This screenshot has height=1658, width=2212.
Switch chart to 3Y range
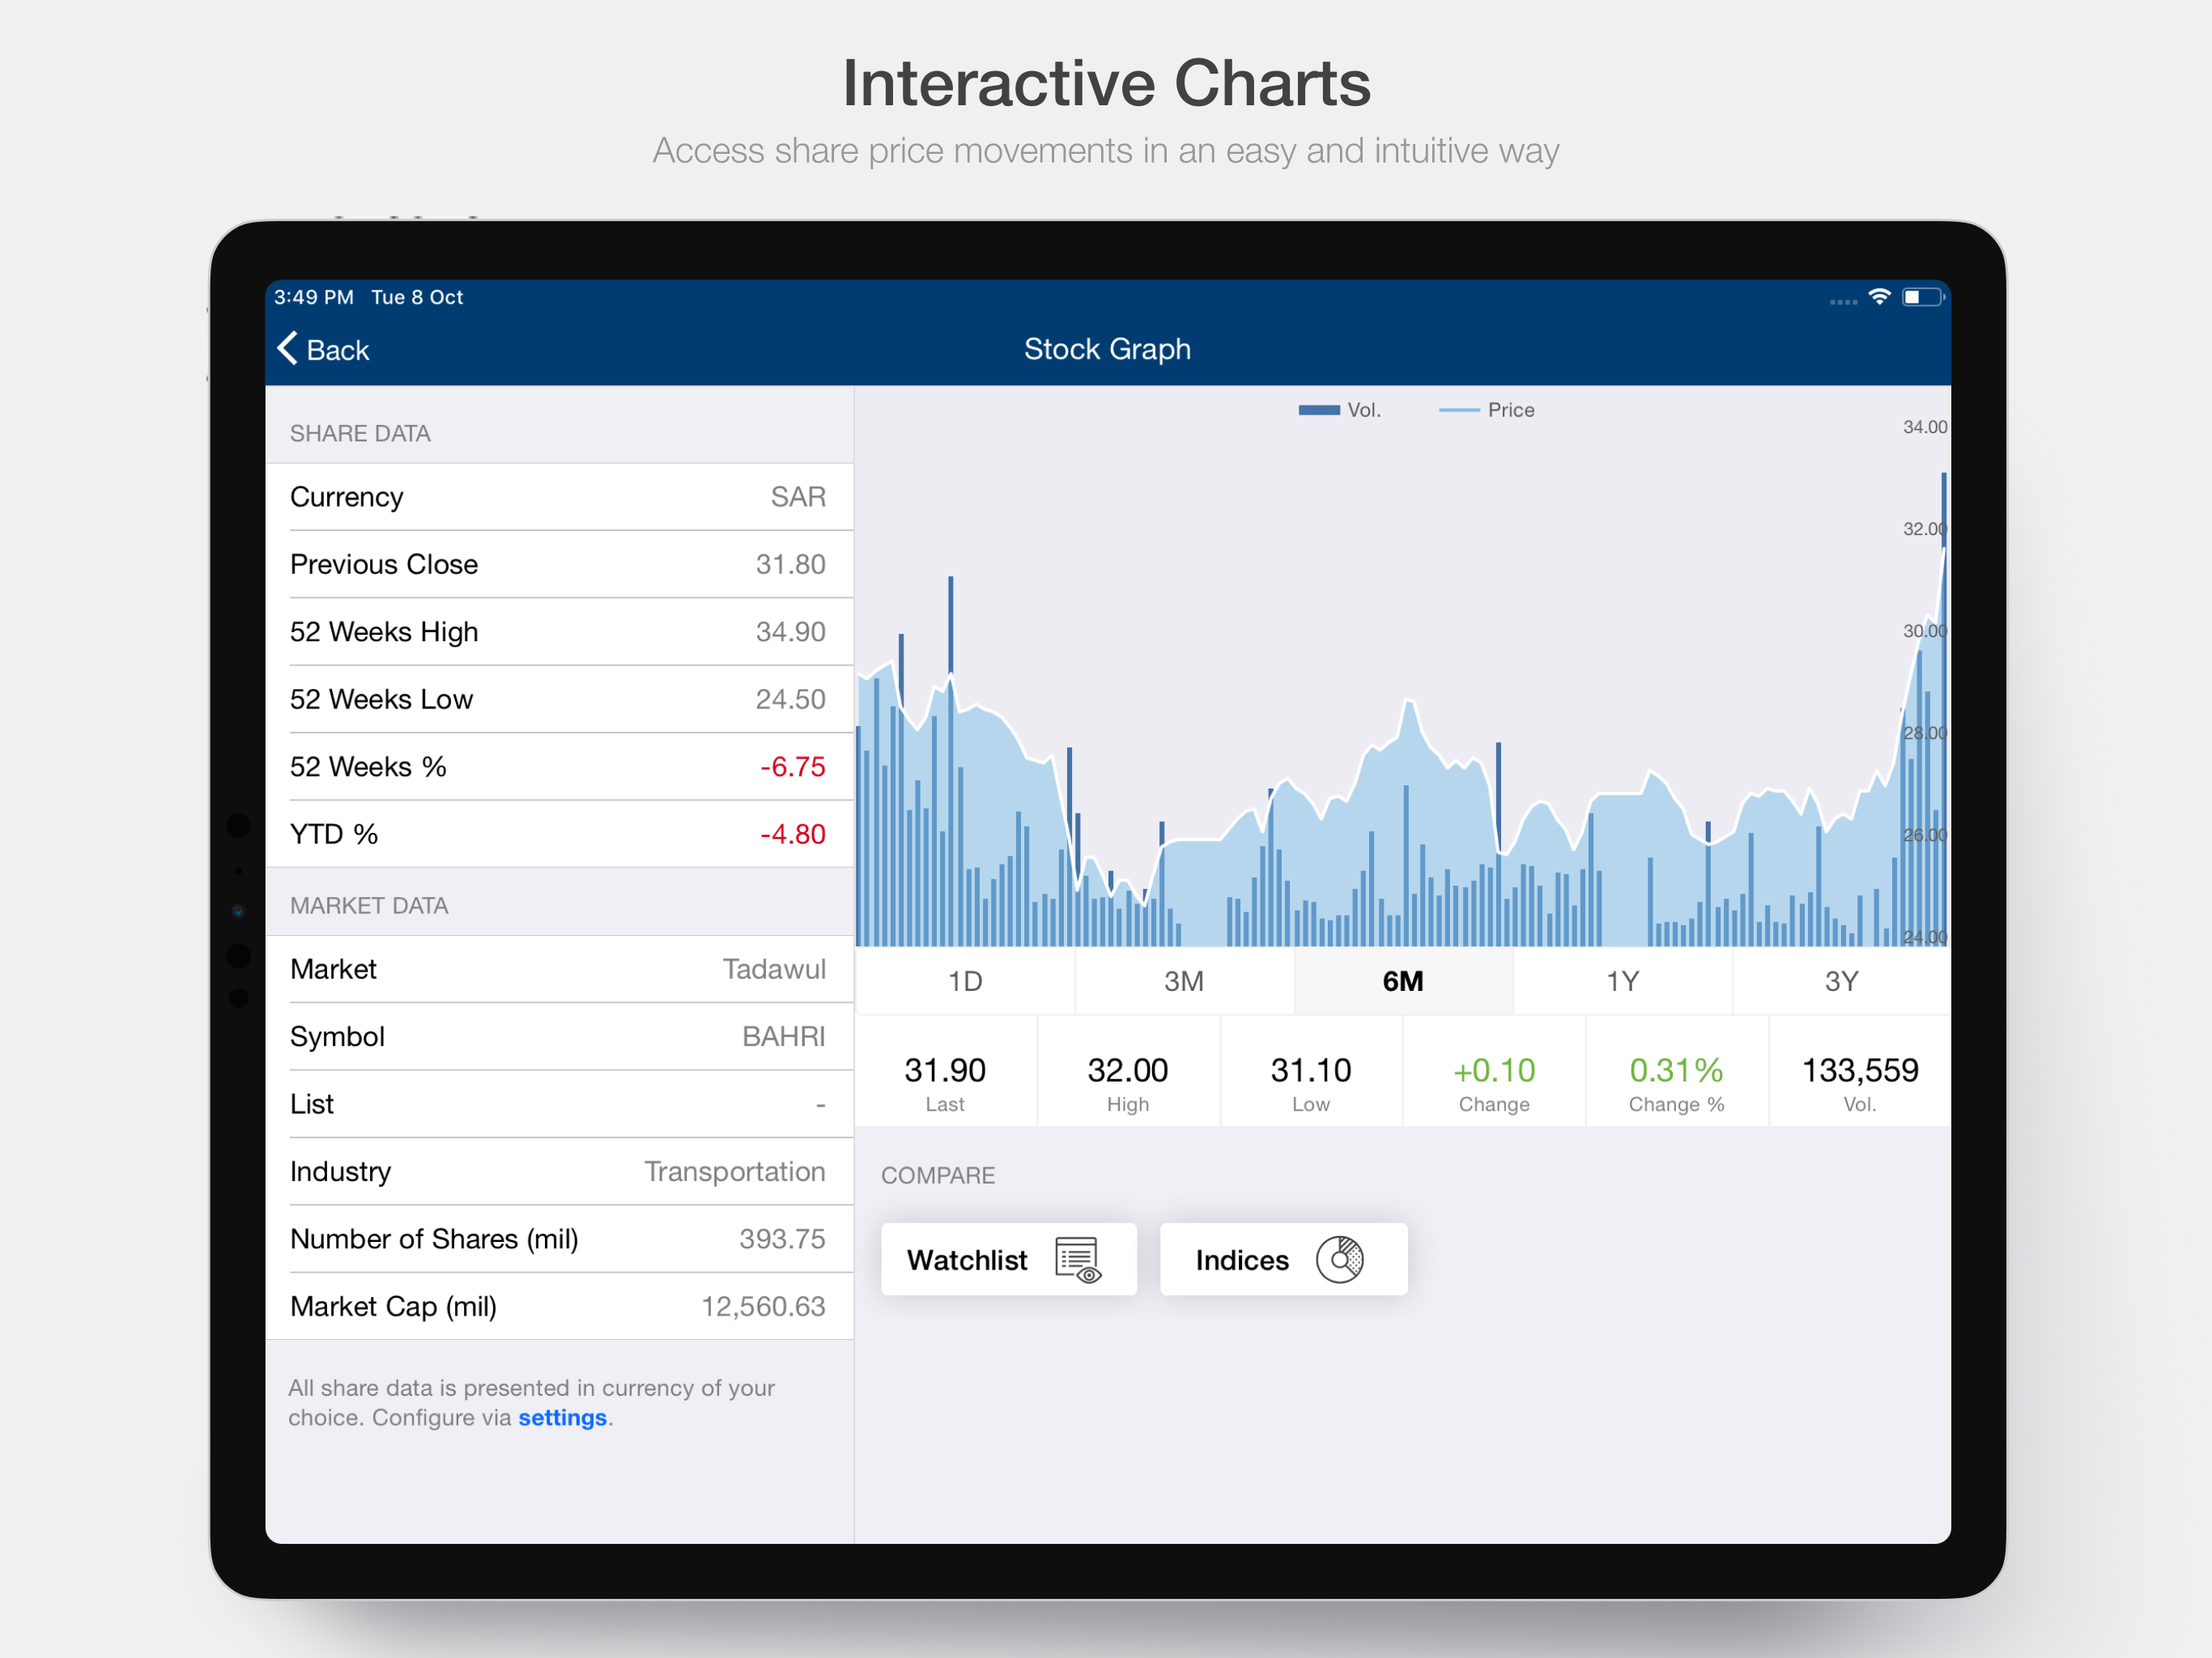pos(1841,981)
